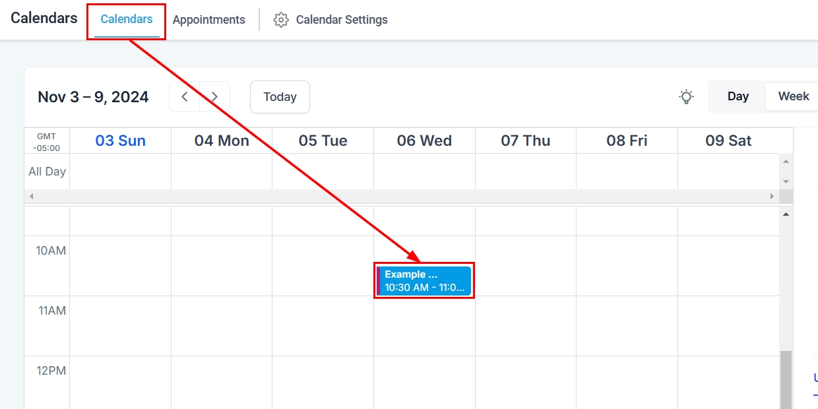Open the Example appointment at 10:30 AM

click(x=424, y=280)
